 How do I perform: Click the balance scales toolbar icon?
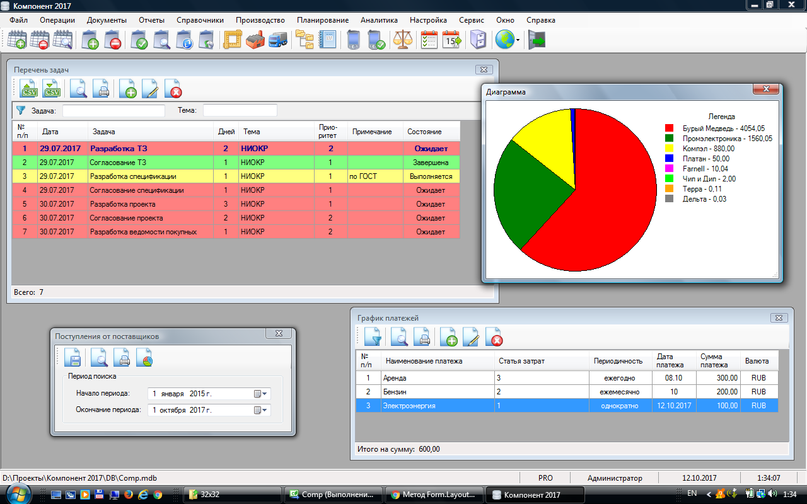[402, 40]
